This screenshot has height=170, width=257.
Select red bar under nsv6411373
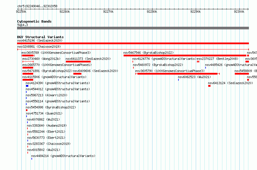click(78, 62)
